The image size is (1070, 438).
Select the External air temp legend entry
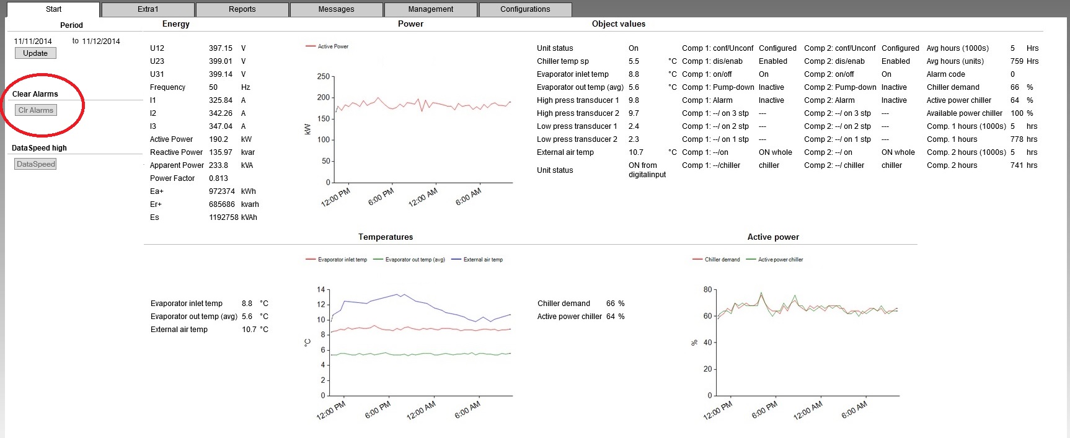(483, 260)
